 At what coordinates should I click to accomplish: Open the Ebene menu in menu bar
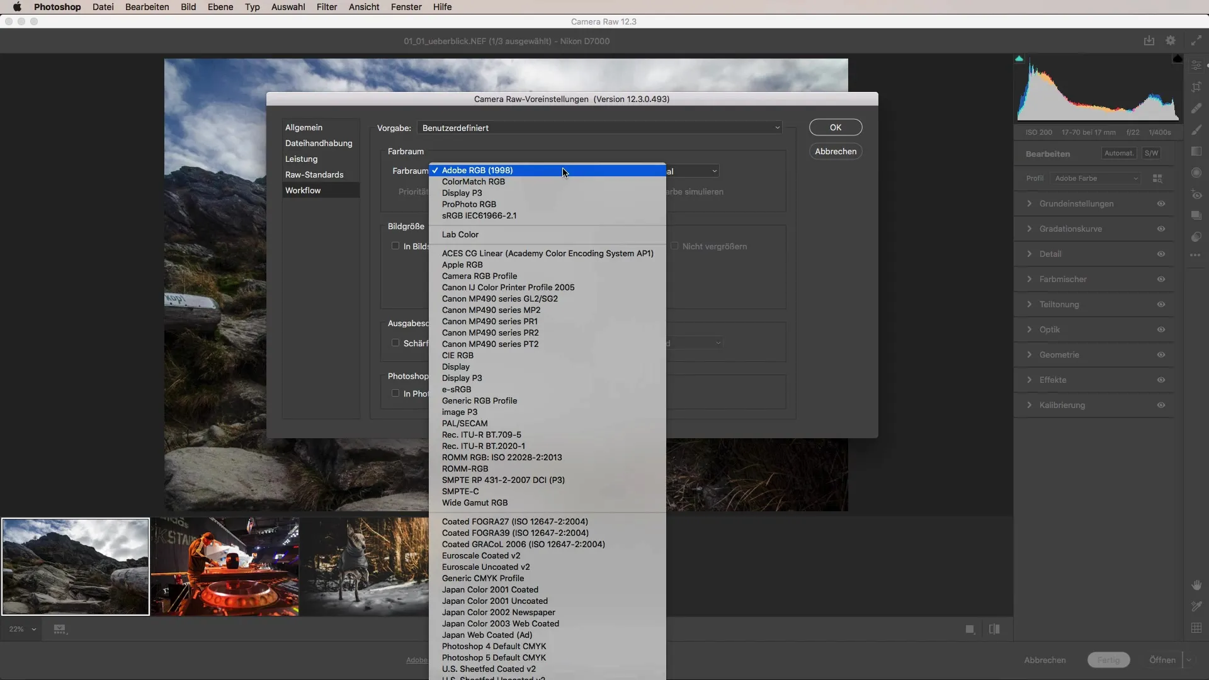[220, 7]
